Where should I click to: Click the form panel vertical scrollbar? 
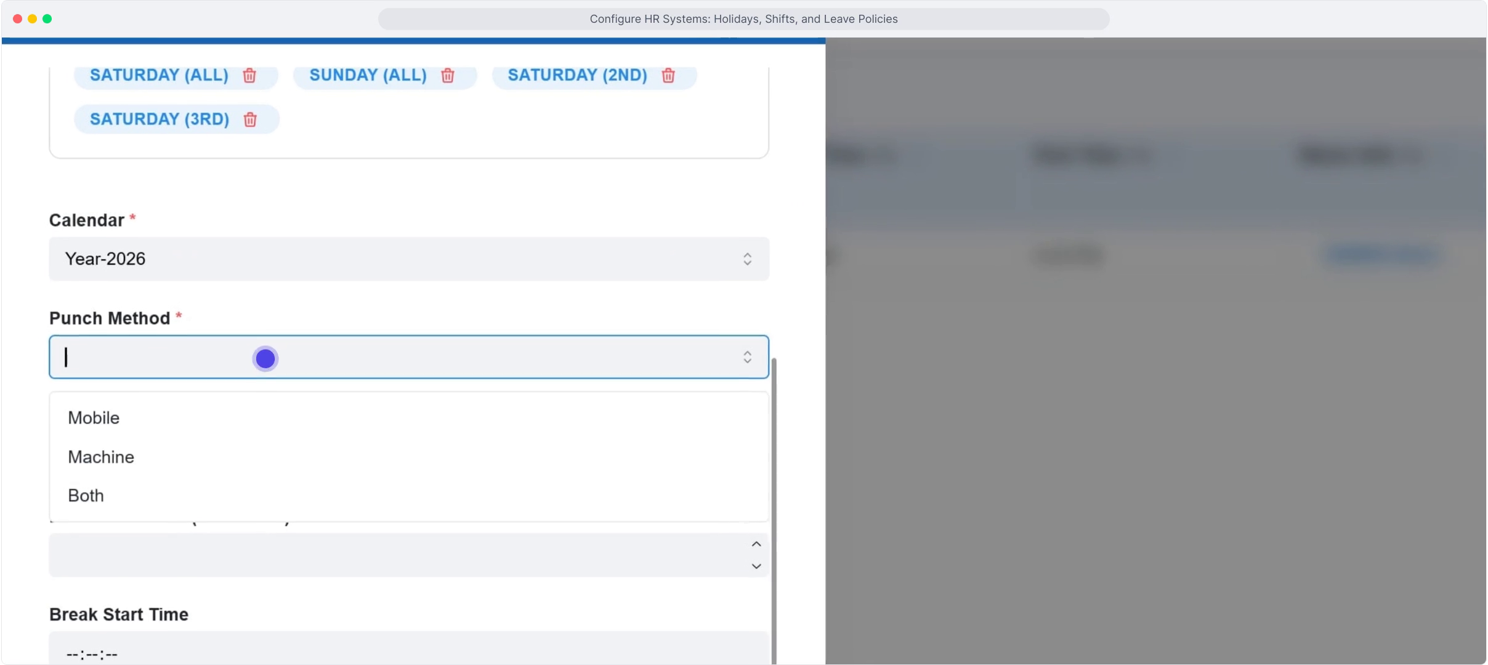point(774,511)
